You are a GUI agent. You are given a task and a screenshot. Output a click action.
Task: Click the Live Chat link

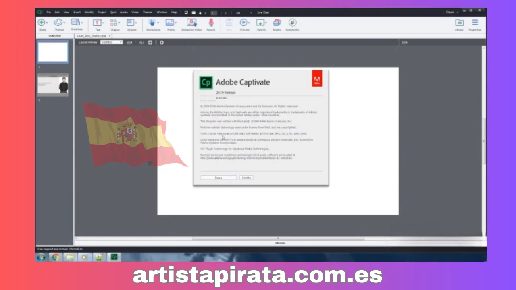[263, 13]
